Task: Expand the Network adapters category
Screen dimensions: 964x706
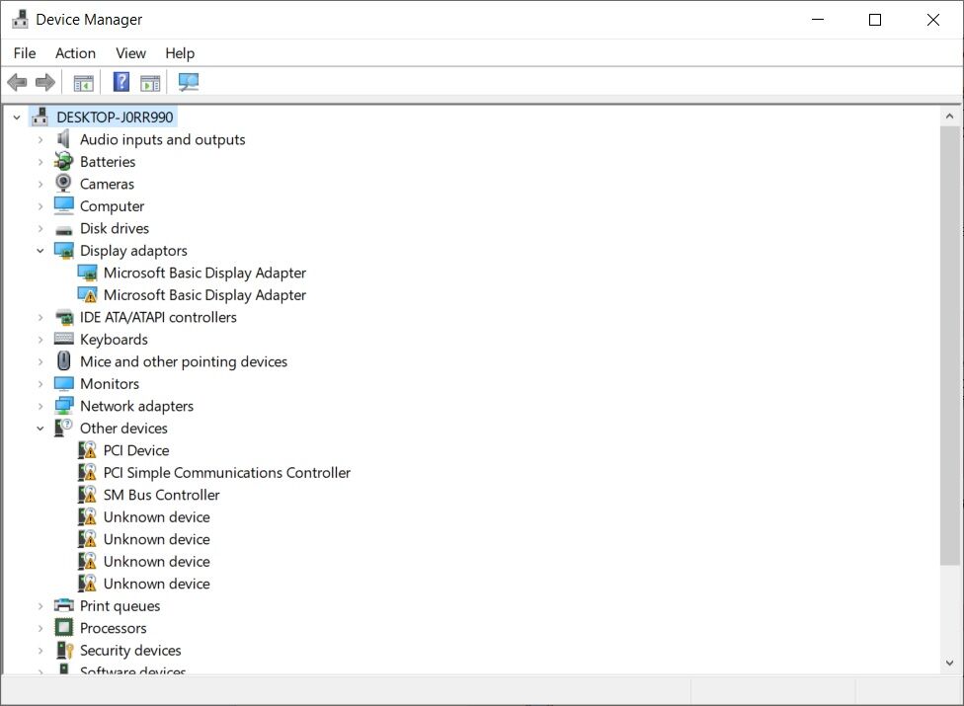Action: pos(40,406)
